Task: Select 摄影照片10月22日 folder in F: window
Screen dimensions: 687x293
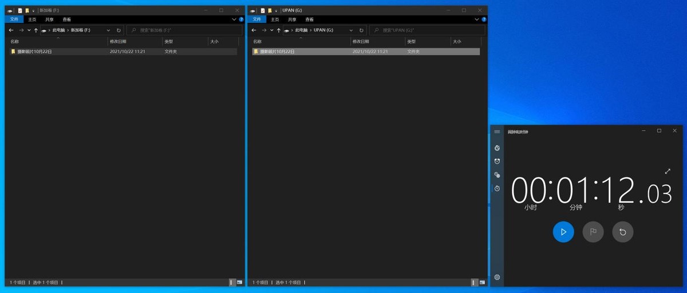Action: coord(124,52)
